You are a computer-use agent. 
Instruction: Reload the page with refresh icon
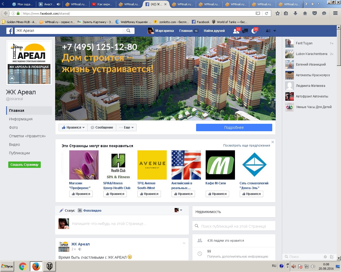(x=266, y=13)
